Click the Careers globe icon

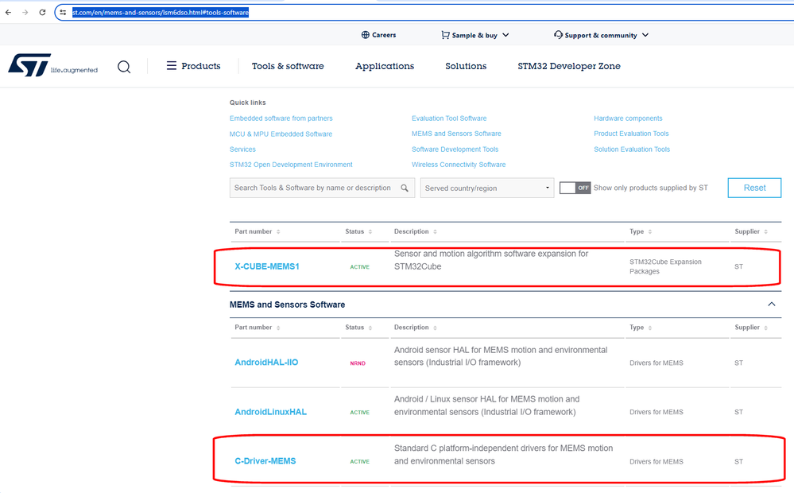[x=365, y=35]
